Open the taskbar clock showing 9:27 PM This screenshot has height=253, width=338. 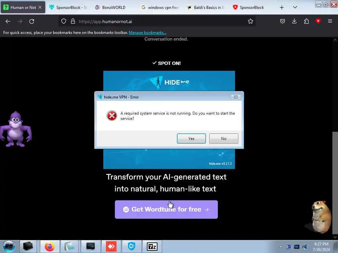(x=321, y=247)
